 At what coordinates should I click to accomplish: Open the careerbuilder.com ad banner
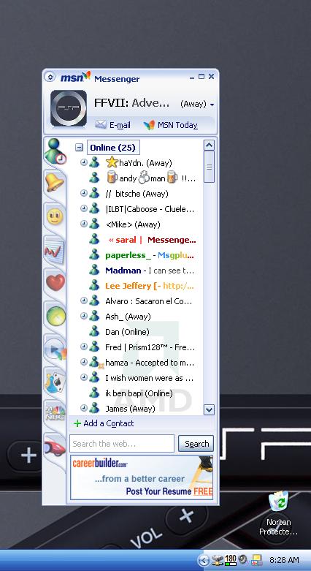(x=142, y=477)
